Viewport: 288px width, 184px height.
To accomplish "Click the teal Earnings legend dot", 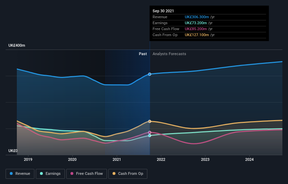I will point(41,173).
